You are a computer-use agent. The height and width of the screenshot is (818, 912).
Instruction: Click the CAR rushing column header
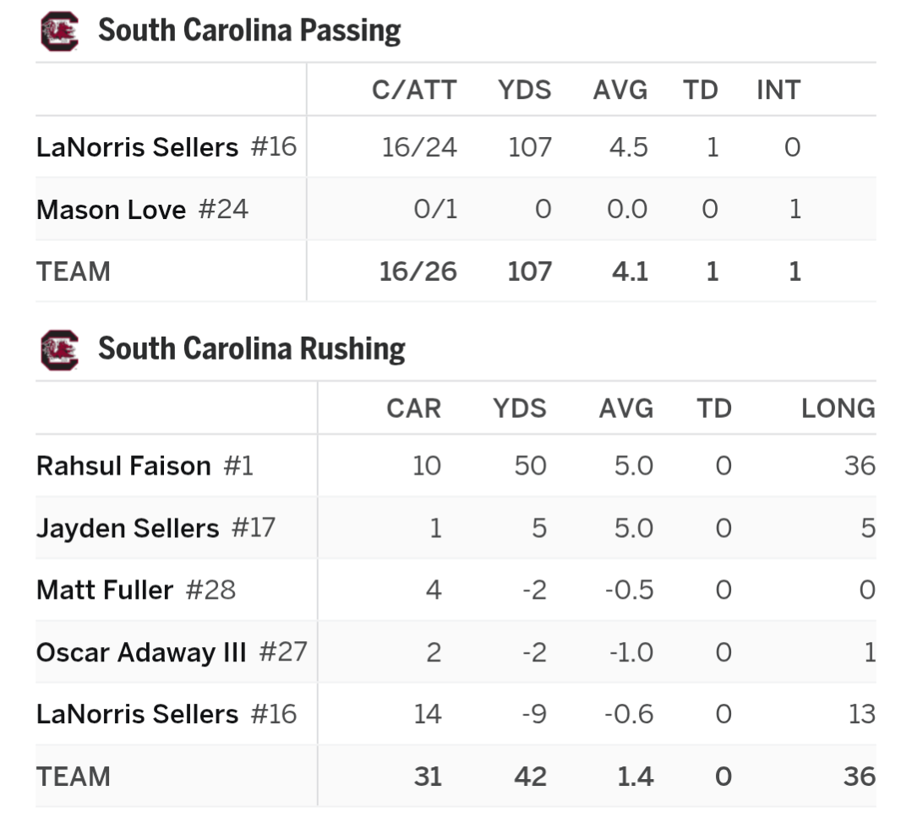[x=414, y=409]
